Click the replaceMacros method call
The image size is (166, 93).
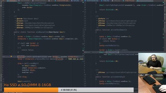tap(42, 59)
